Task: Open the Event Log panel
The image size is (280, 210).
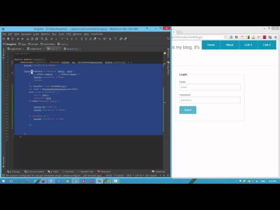Action: 158,171
